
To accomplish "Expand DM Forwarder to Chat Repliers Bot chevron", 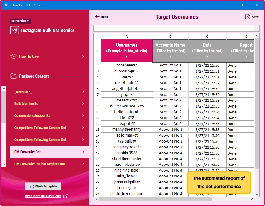I will [83, 164].
